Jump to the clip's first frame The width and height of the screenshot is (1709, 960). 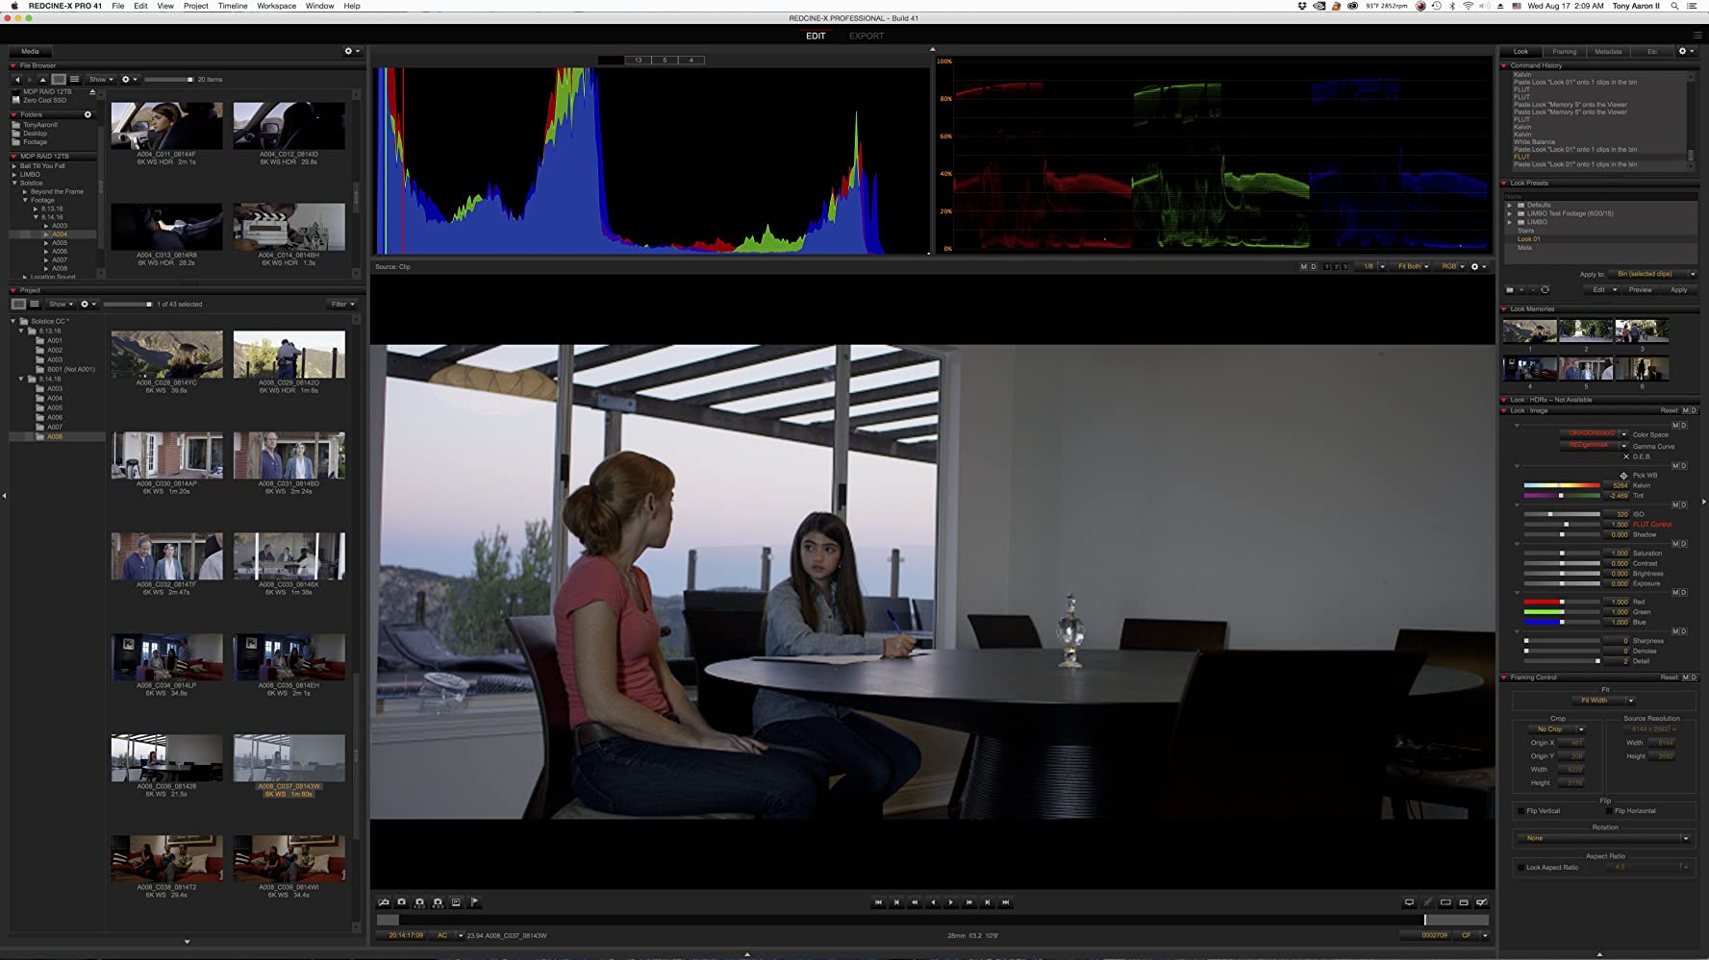coord(878,902)
